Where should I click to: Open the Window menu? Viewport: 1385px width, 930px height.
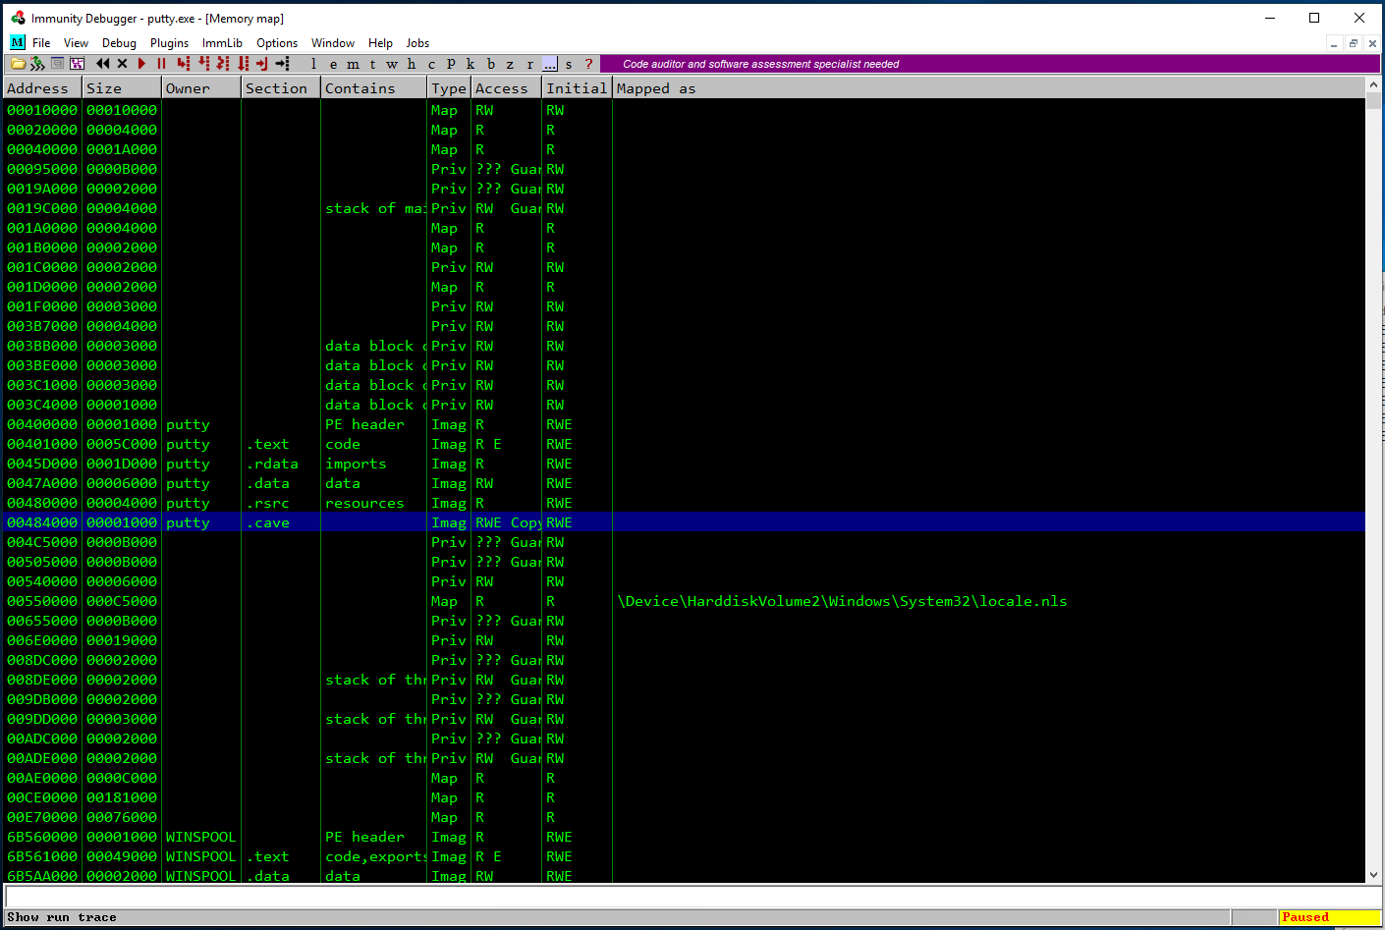(333, 43)
